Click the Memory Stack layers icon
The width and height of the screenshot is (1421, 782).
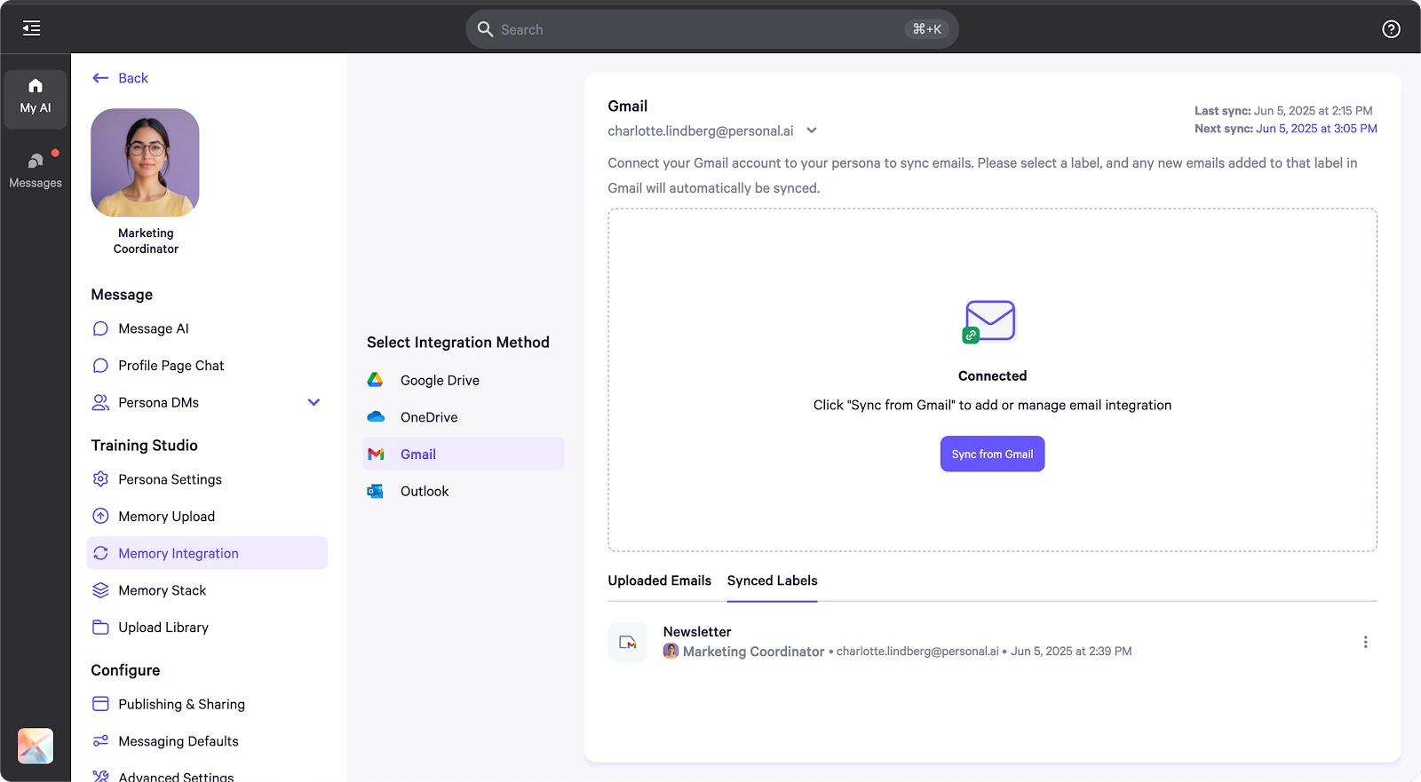click(x=100, y=590)
